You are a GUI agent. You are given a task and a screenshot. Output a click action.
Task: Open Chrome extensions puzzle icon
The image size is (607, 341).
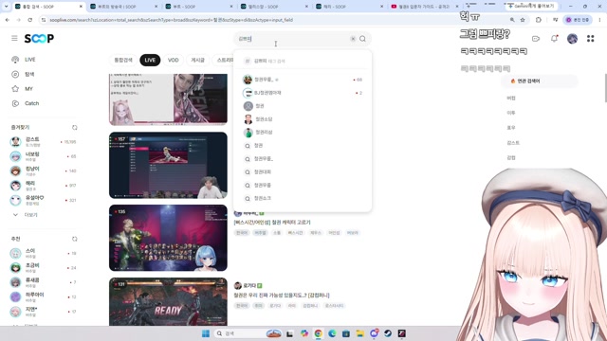click(x=539, y=20)
